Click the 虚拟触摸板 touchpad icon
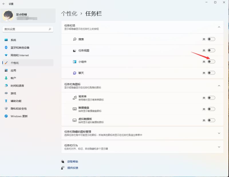Viewport: 229px width, 177px height. [75, 120]
